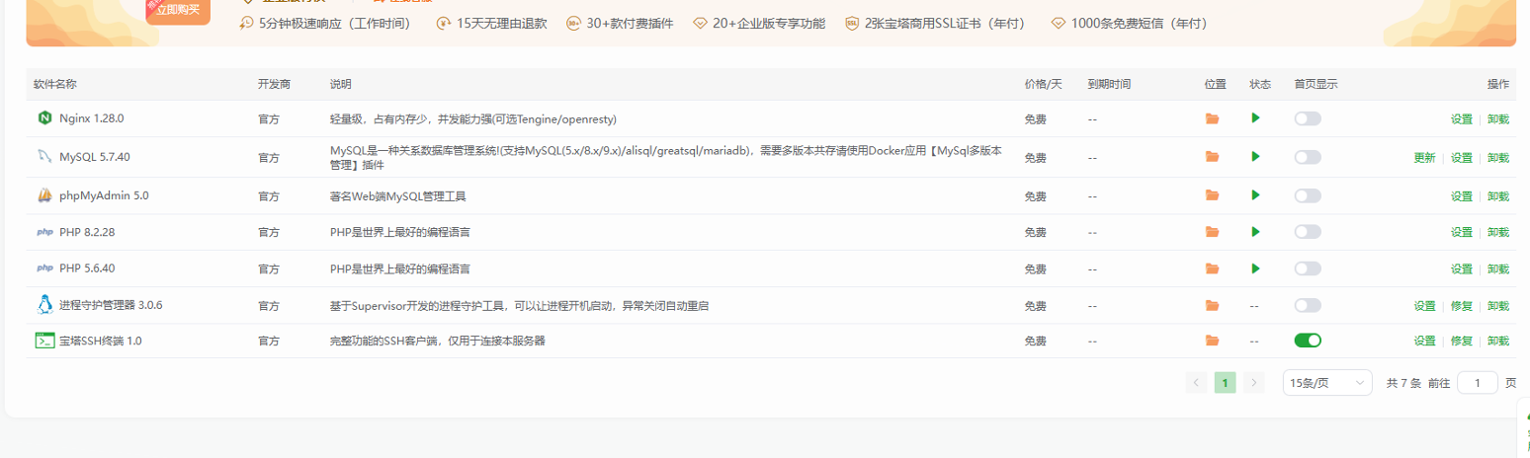This screenshot has height=458, width=1530.
Task: Click the 立即购买 button
Action: [178, 10]
